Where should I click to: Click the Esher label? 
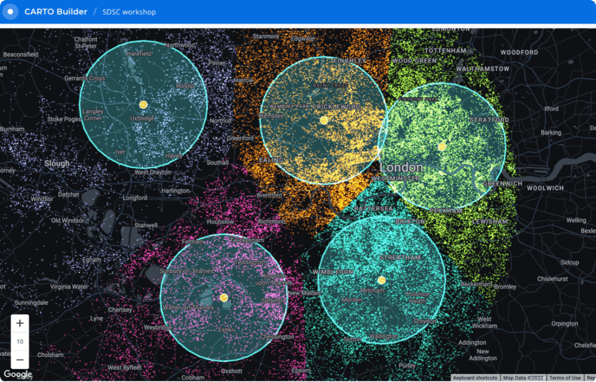[x=226, y=330]
